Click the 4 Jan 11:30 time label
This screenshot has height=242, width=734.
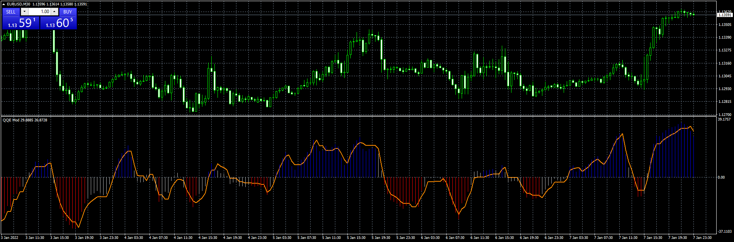(x=183, y=238)
